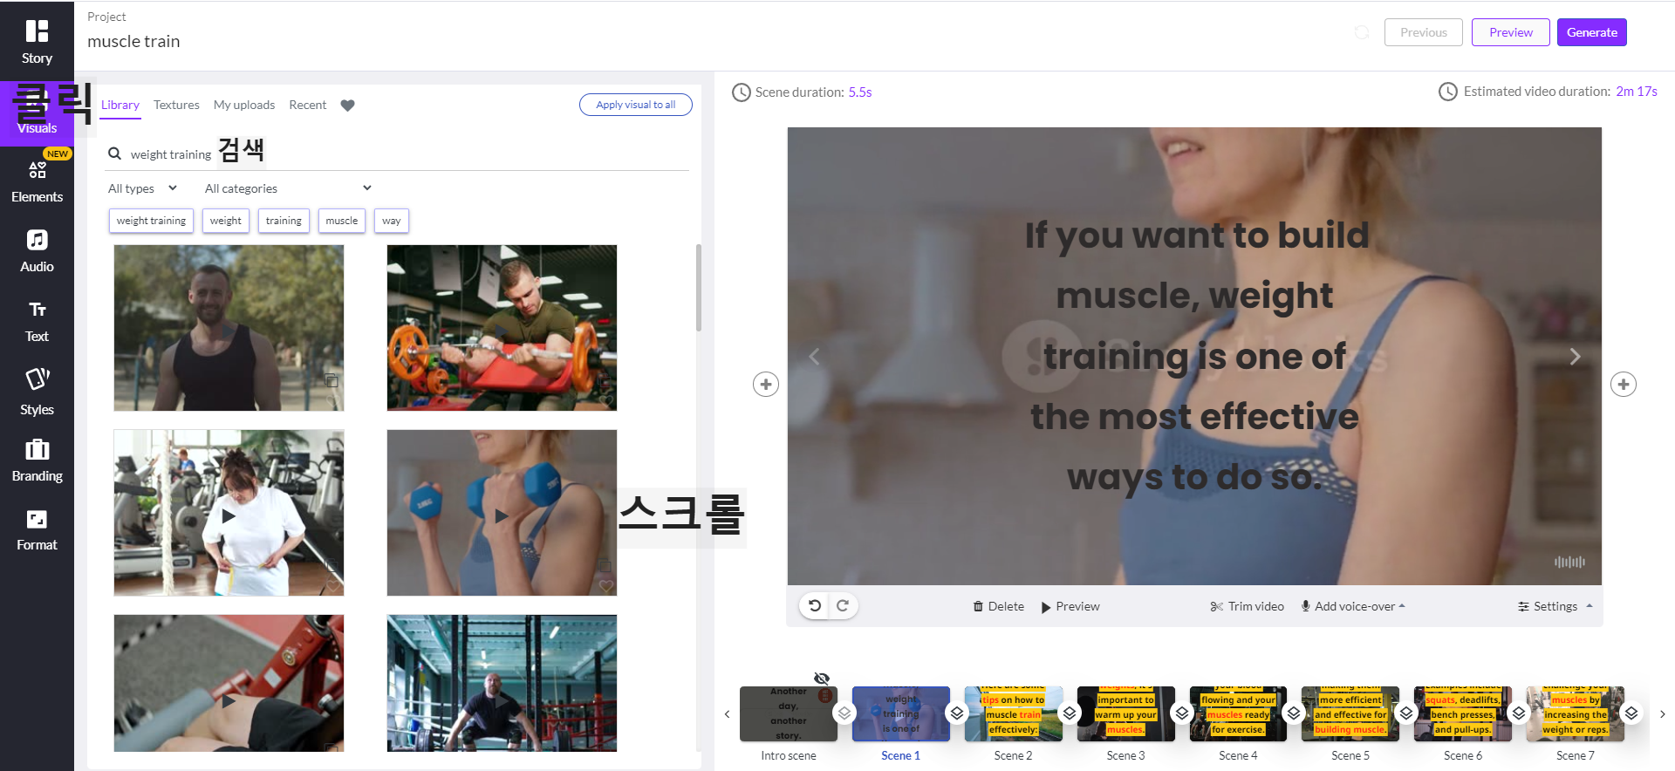Select the 'training' keyword tag
This screenshot has height=771, width=1675.
pos(284,221)
